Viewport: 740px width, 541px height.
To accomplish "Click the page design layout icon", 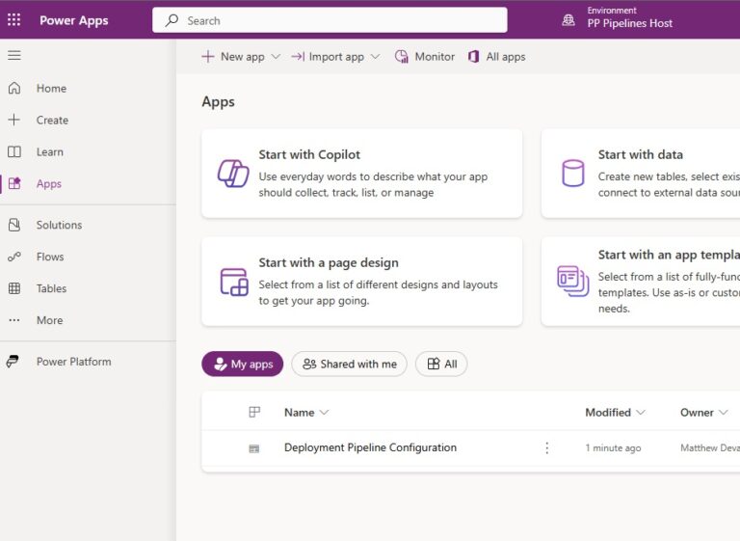I will point(234,282).
